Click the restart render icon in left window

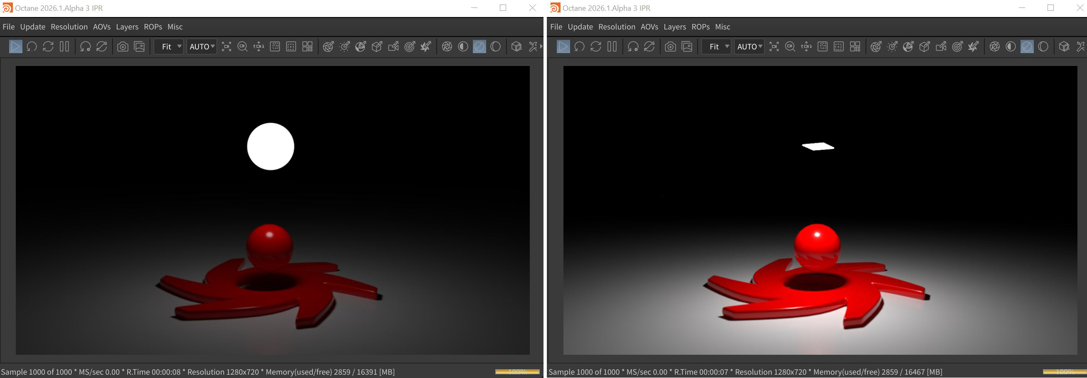point(32,47)
